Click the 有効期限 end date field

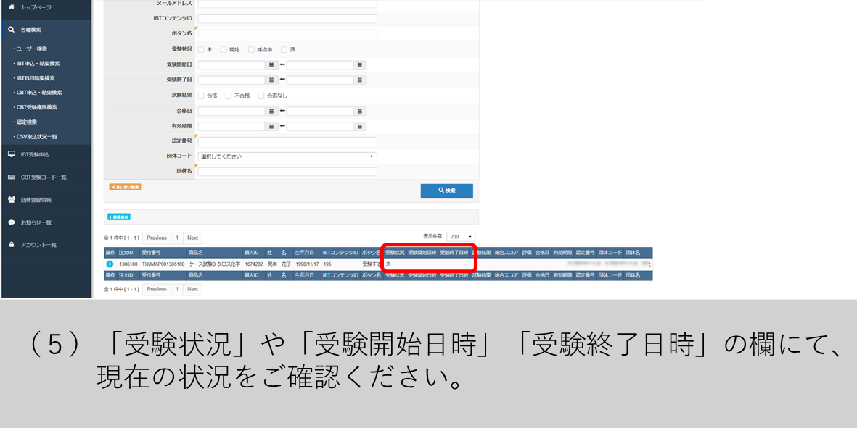[320, 127]
